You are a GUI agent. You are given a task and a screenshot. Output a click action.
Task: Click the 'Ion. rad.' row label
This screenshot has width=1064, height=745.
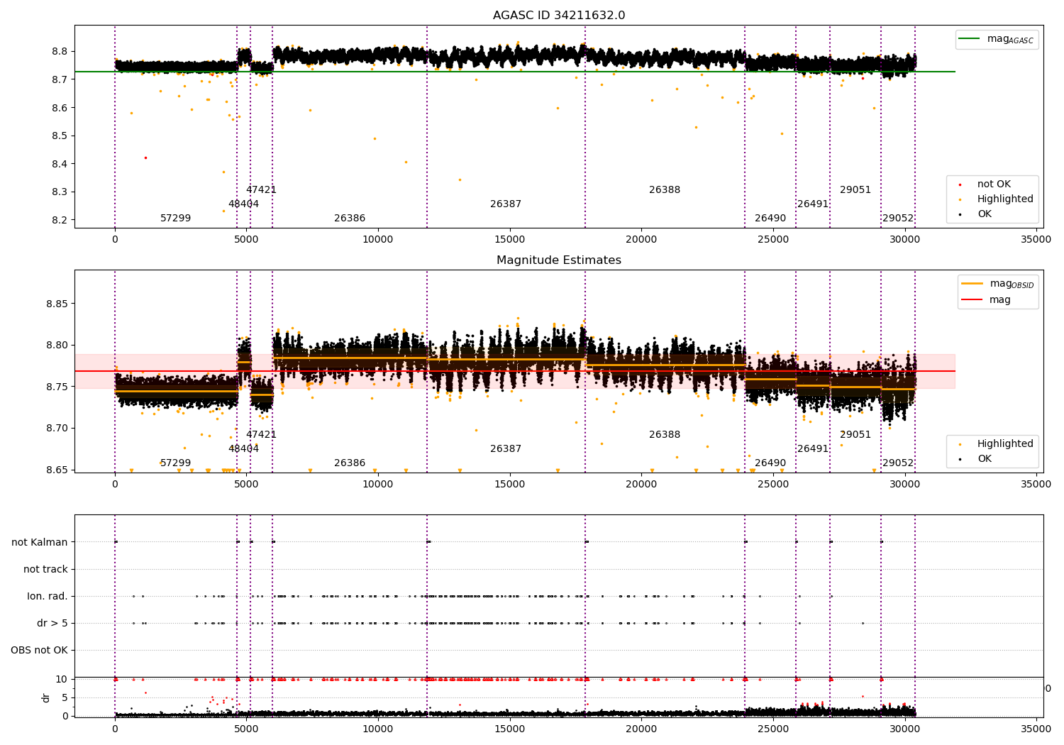[x=48, y=597]
